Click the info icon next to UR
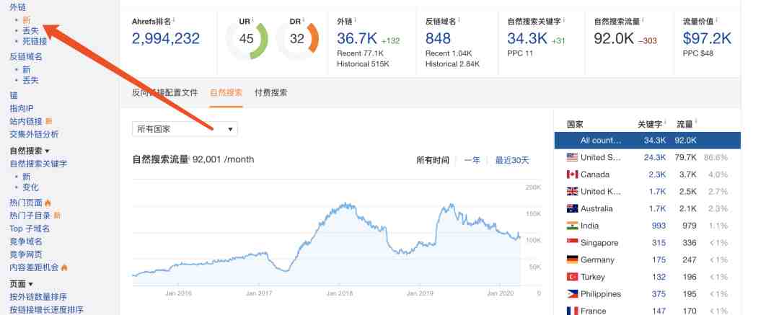Screen dimensions: 779x315 tap(252, 20)
